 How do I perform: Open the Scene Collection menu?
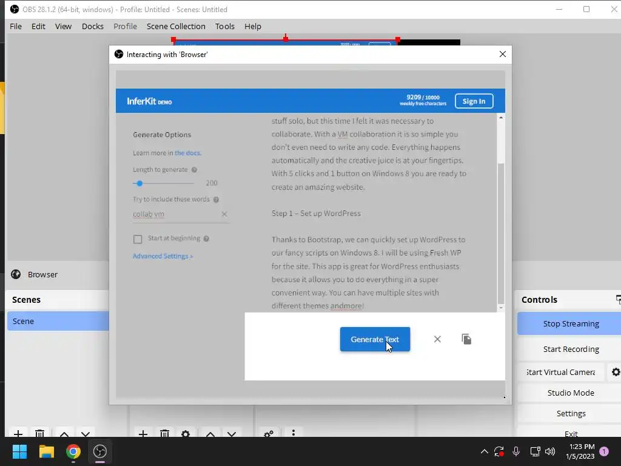pyautogui.click(x=176, y=26)
